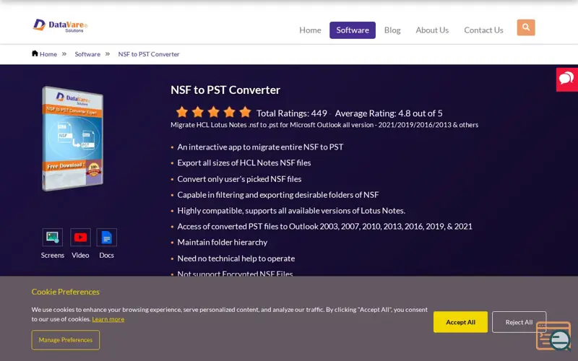578x361 pixels.
Task: Click 'An interactive app to migrate entire NSF to PST'
Action: pyautogui.click(x=260, y=147)
